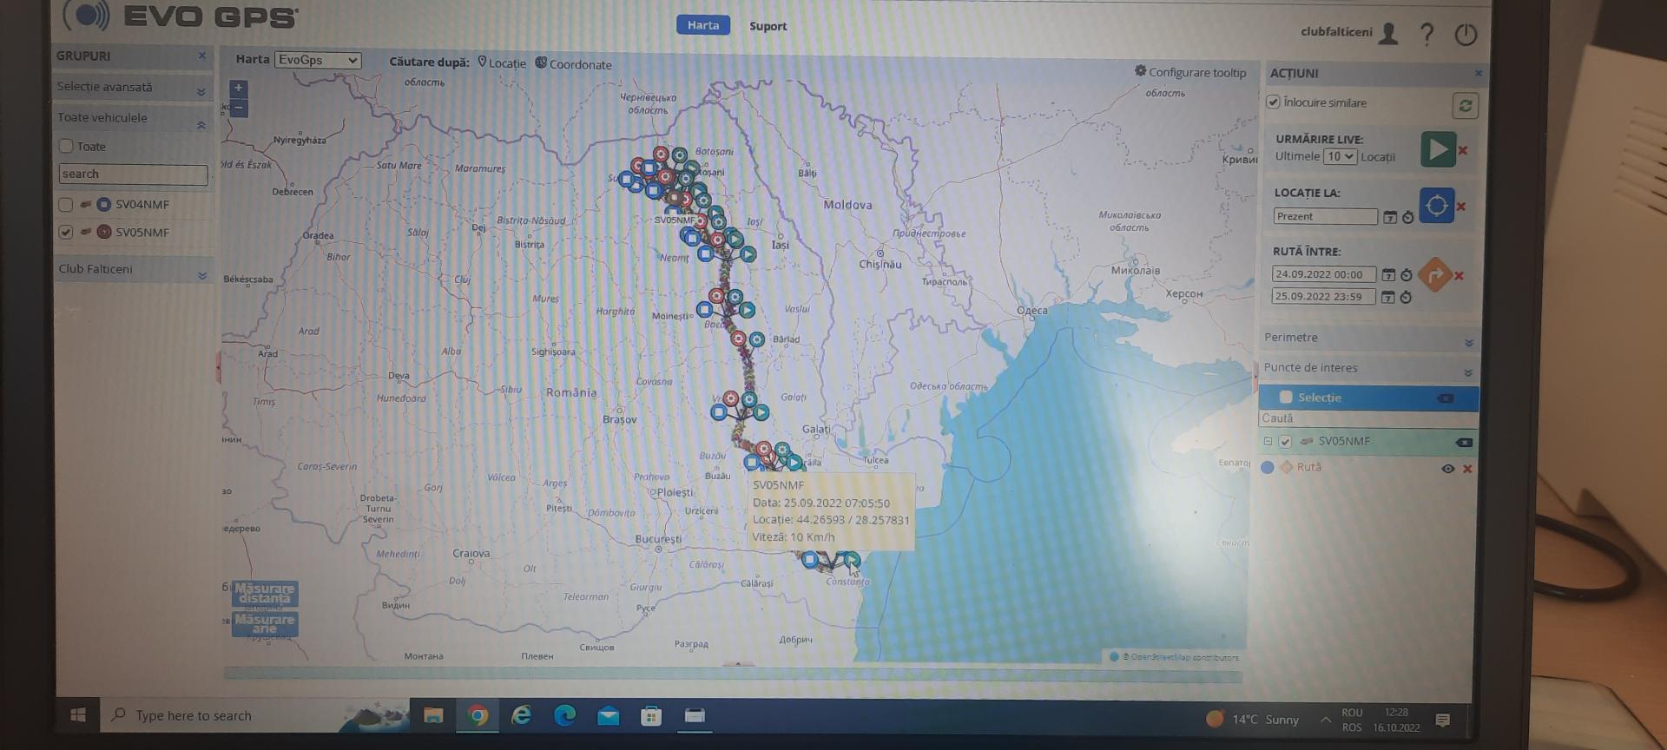Start live tracking with the green play button
Image resolution: width=1667 pixels, height=750 pixels.
[x=1437, y=149]
